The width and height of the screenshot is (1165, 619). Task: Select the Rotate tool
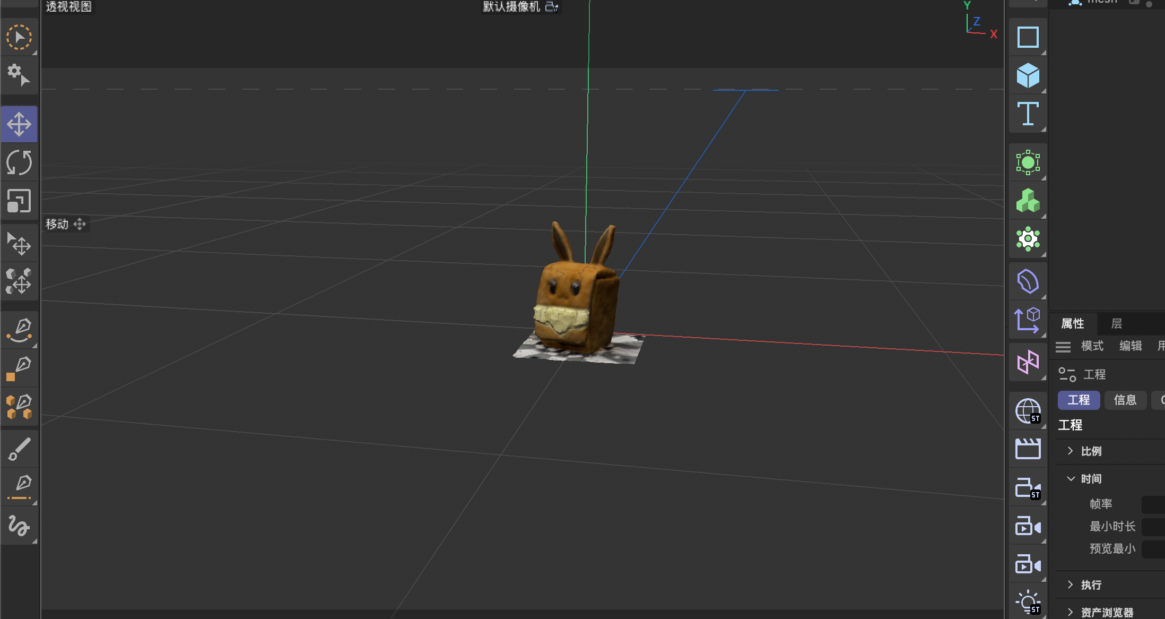coord(20,163)
